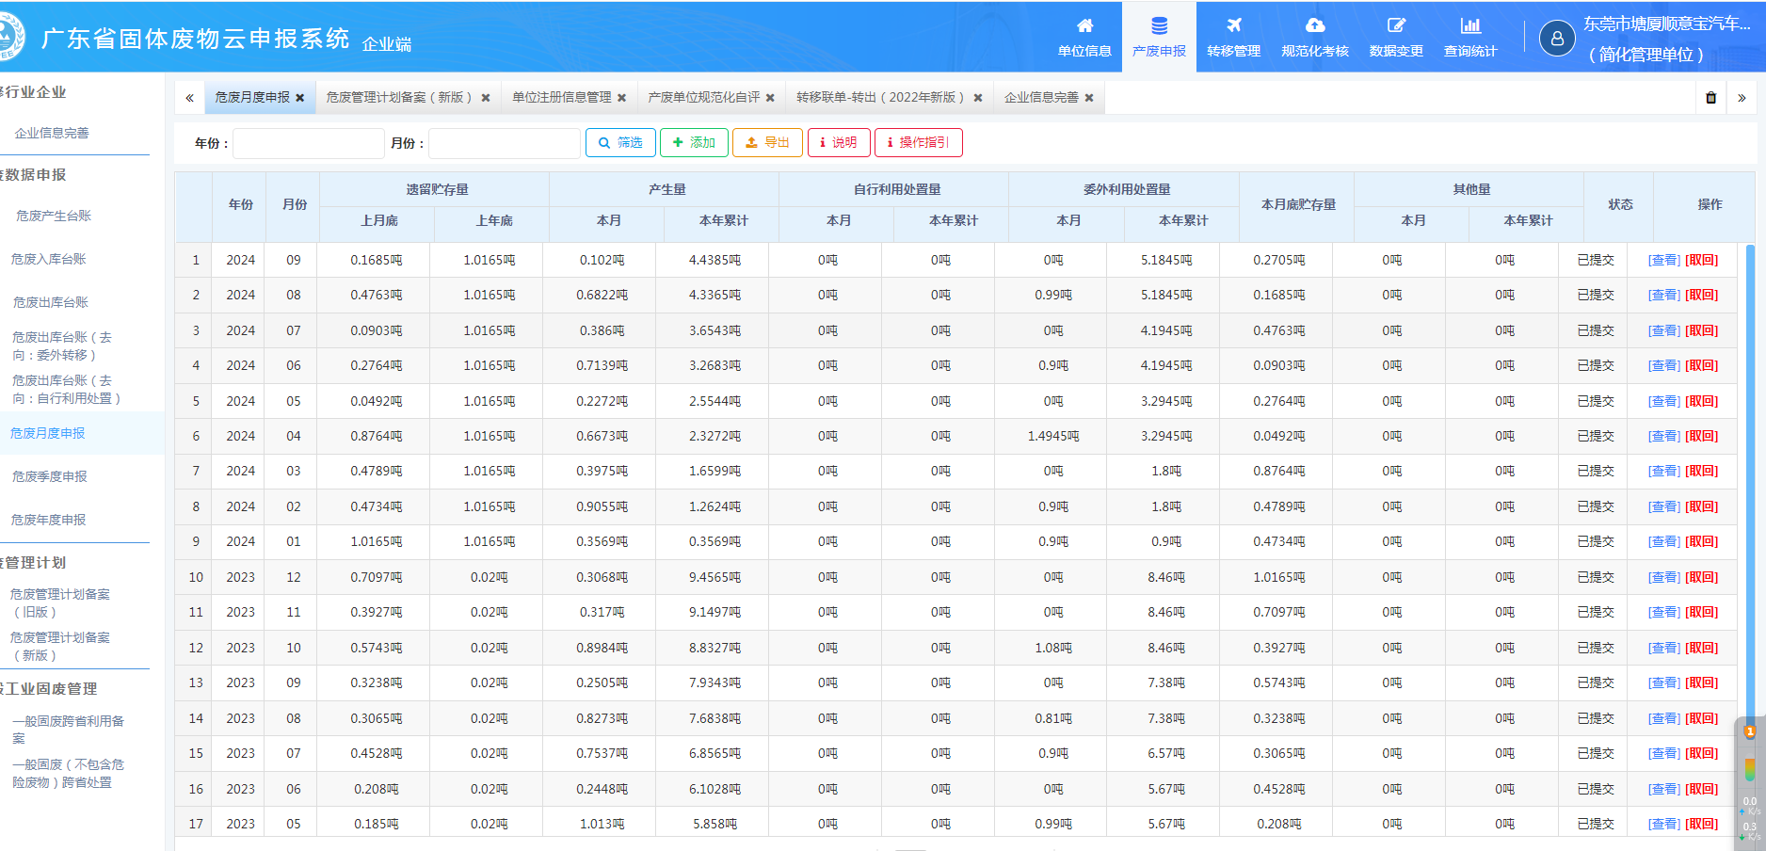The width and height of the screenshot is (1766, 851).
Task: Click [取回] for 2023 month 10 row
Action: 1701,649
